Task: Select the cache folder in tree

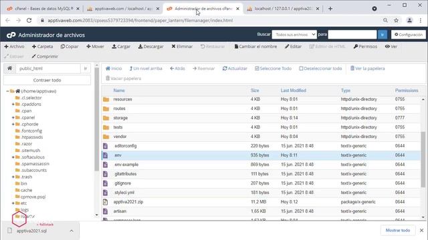Action: tap(27, 190)
